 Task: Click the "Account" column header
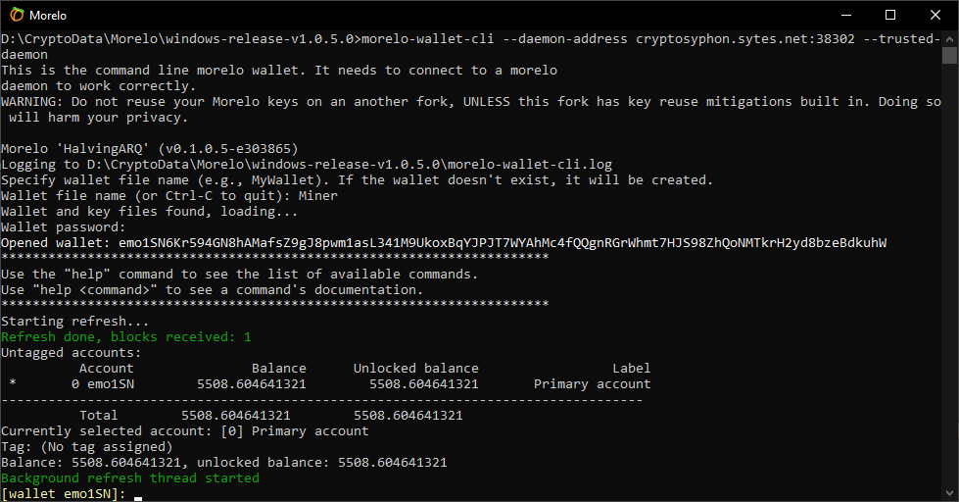click(106, 368)
